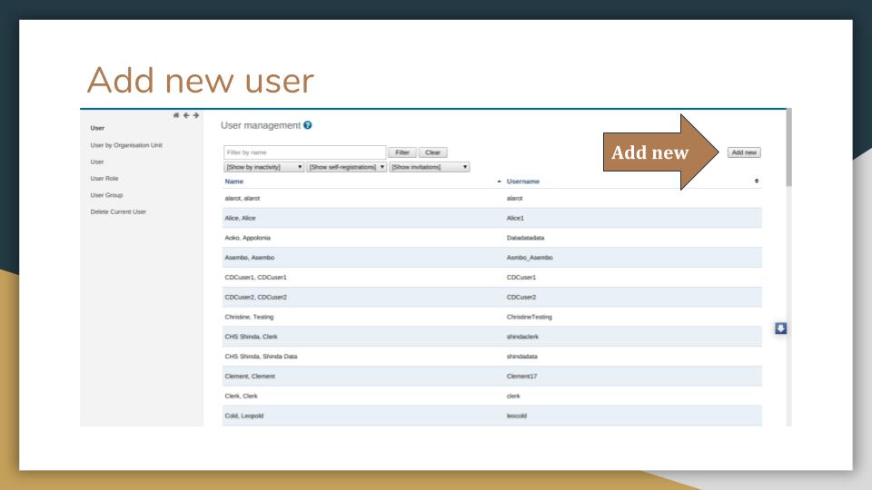Open User Role in sidebar

[x=104, y=179]
